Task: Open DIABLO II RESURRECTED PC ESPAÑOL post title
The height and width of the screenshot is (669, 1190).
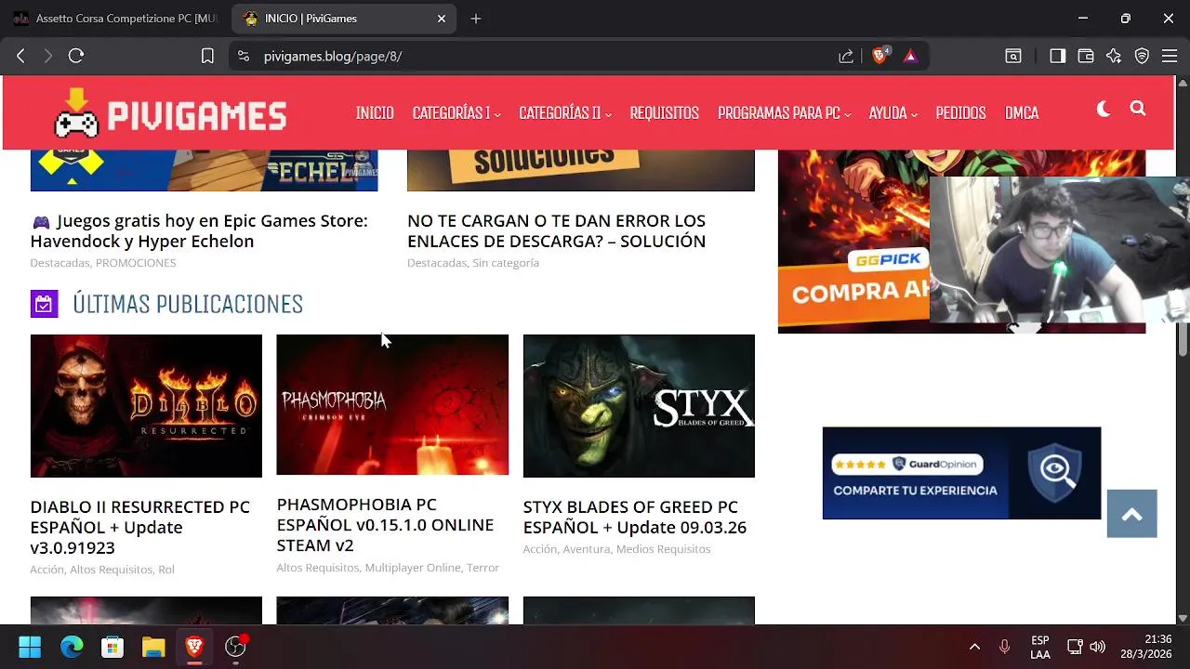Action: coord(140,527)
